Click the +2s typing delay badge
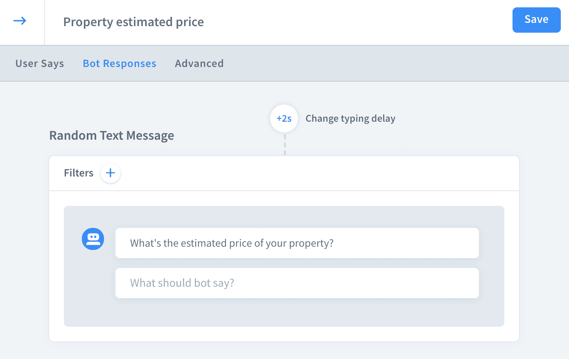This screenshot has height=359, width=569. click(284, 118)
